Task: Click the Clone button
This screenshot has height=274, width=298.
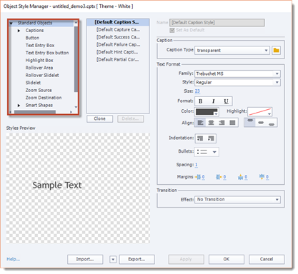Action: tap(99, 118)
